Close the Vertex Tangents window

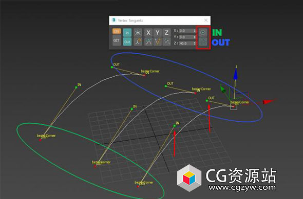point(206,20)
